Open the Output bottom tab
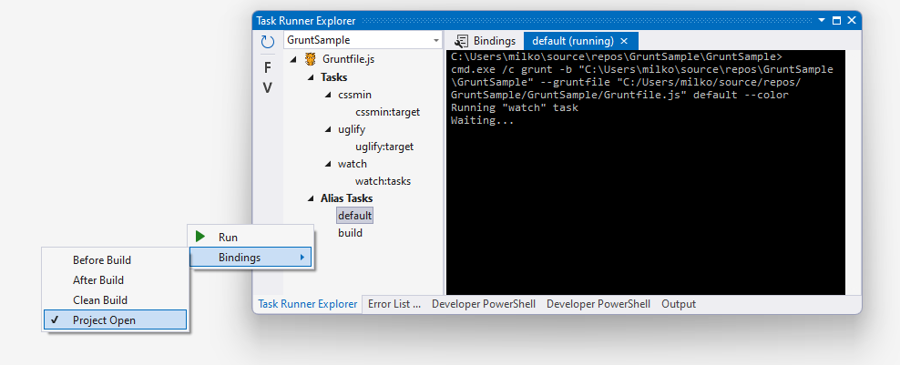Image resolution: width=900 pixels, height=365 pixels. click(679, 304)
